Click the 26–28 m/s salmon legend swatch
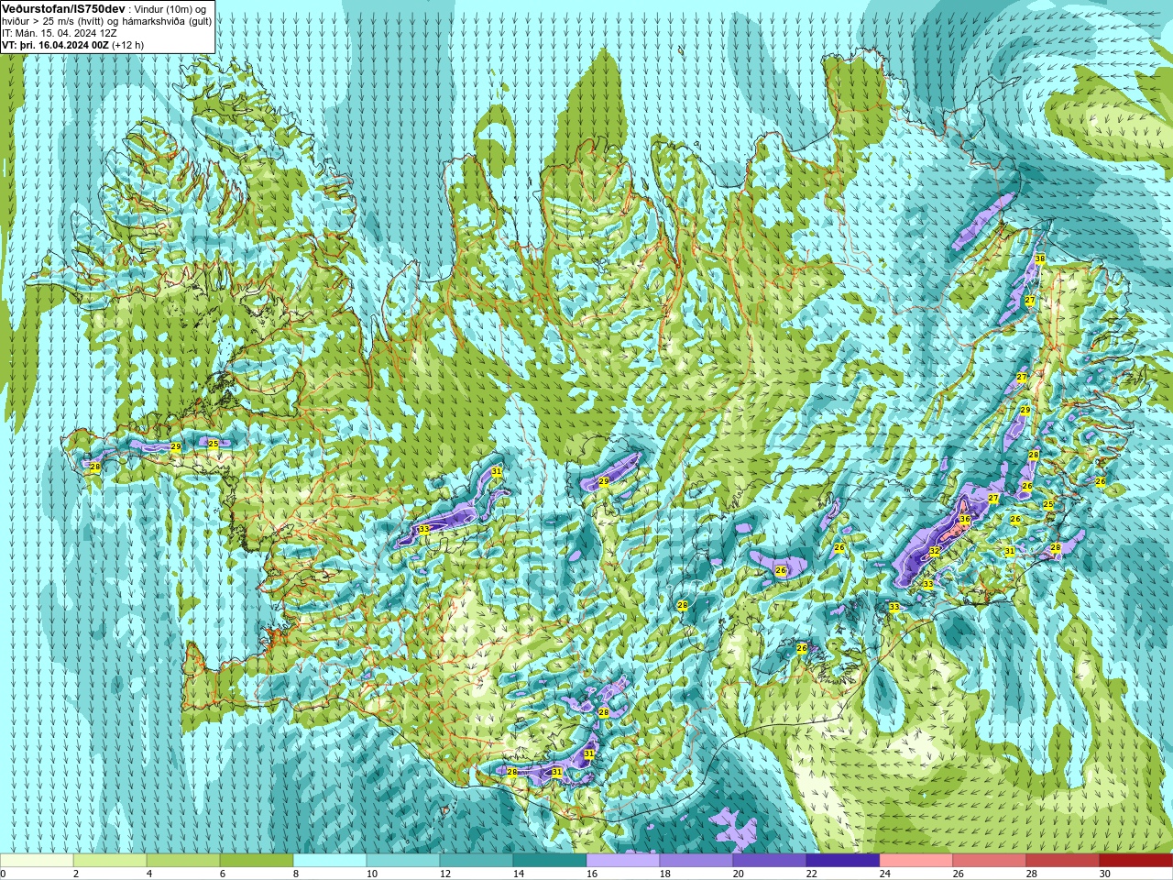The image size is (1173, 880). pyautogui.click(x=990, y=861)
